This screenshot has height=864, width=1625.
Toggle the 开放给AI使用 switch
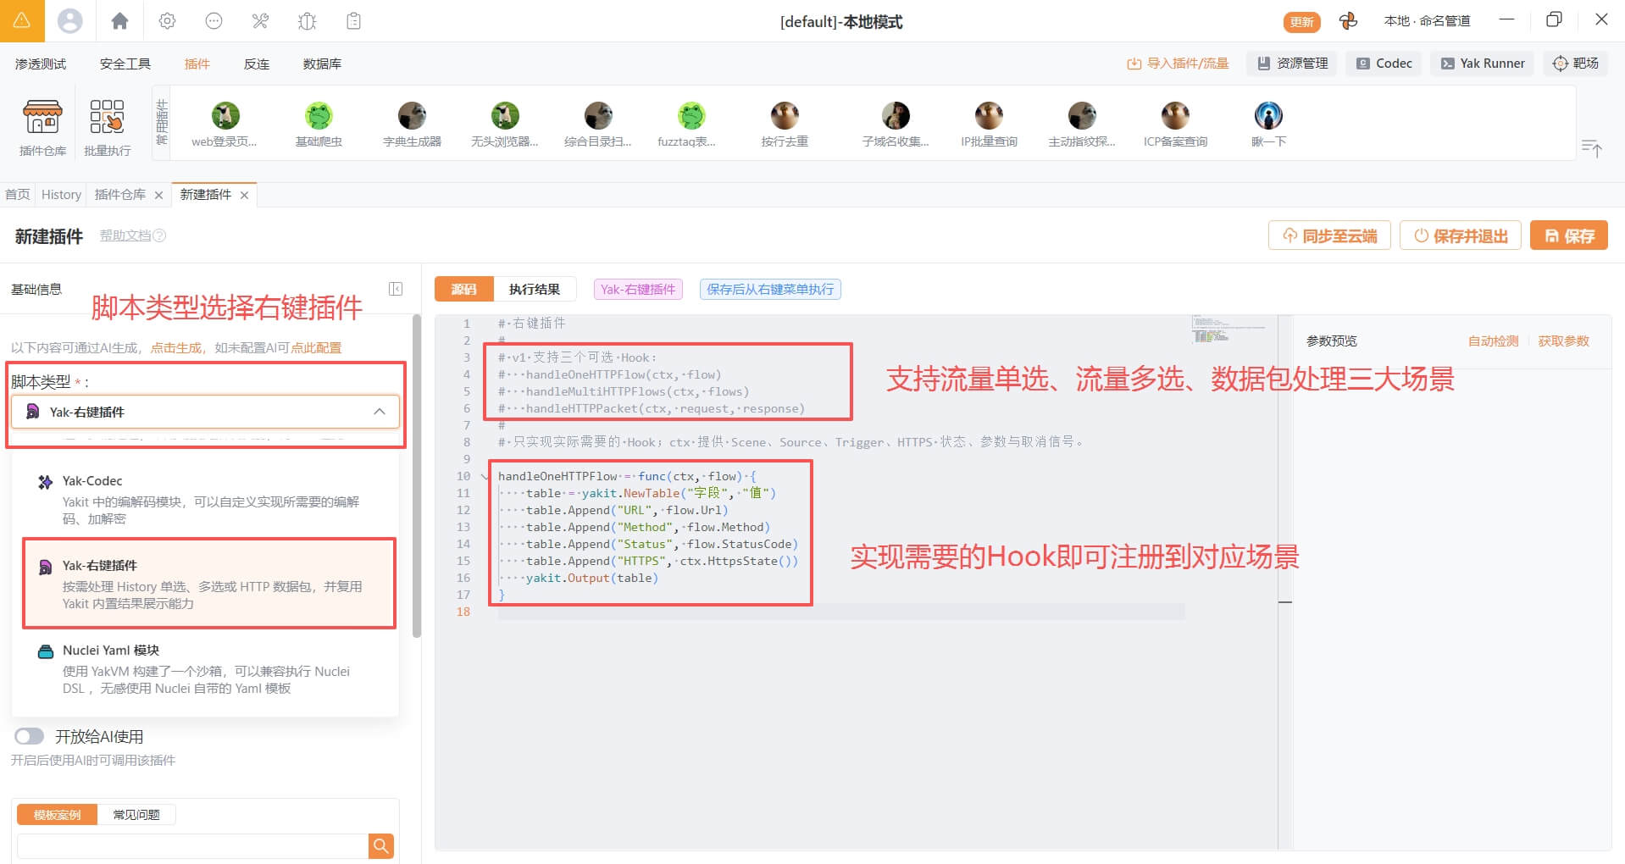[29, 736]
